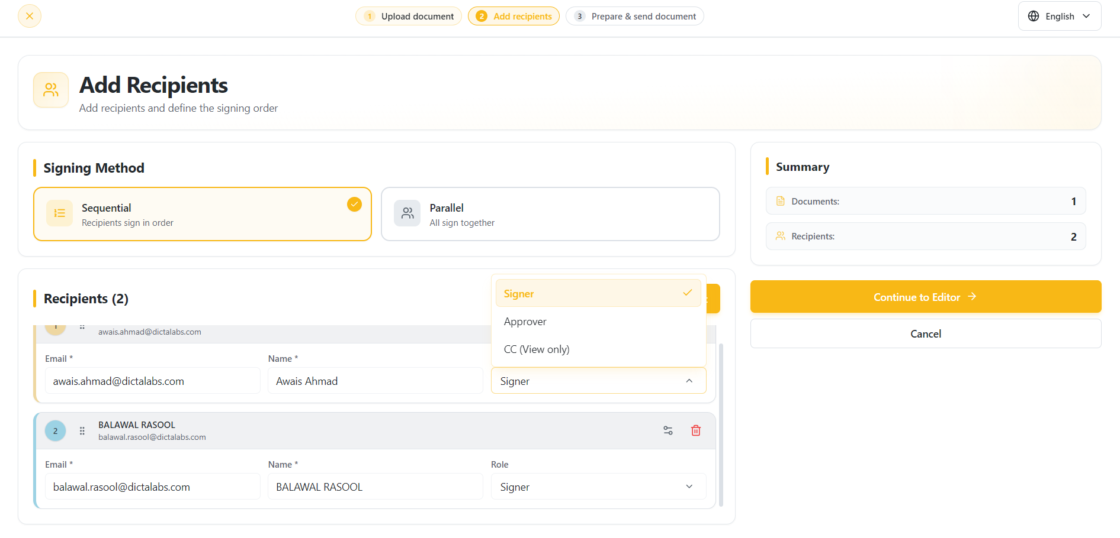This screenshot has width=1120, height=538.
Task: Click the globe language icon
Action: pos(1034,16)
